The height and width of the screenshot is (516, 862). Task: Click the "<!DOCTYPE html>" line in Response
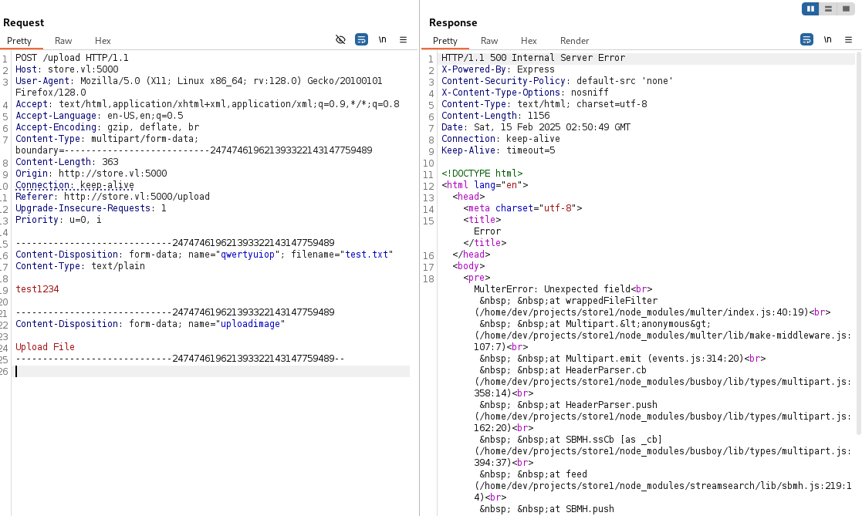[482, 174]
